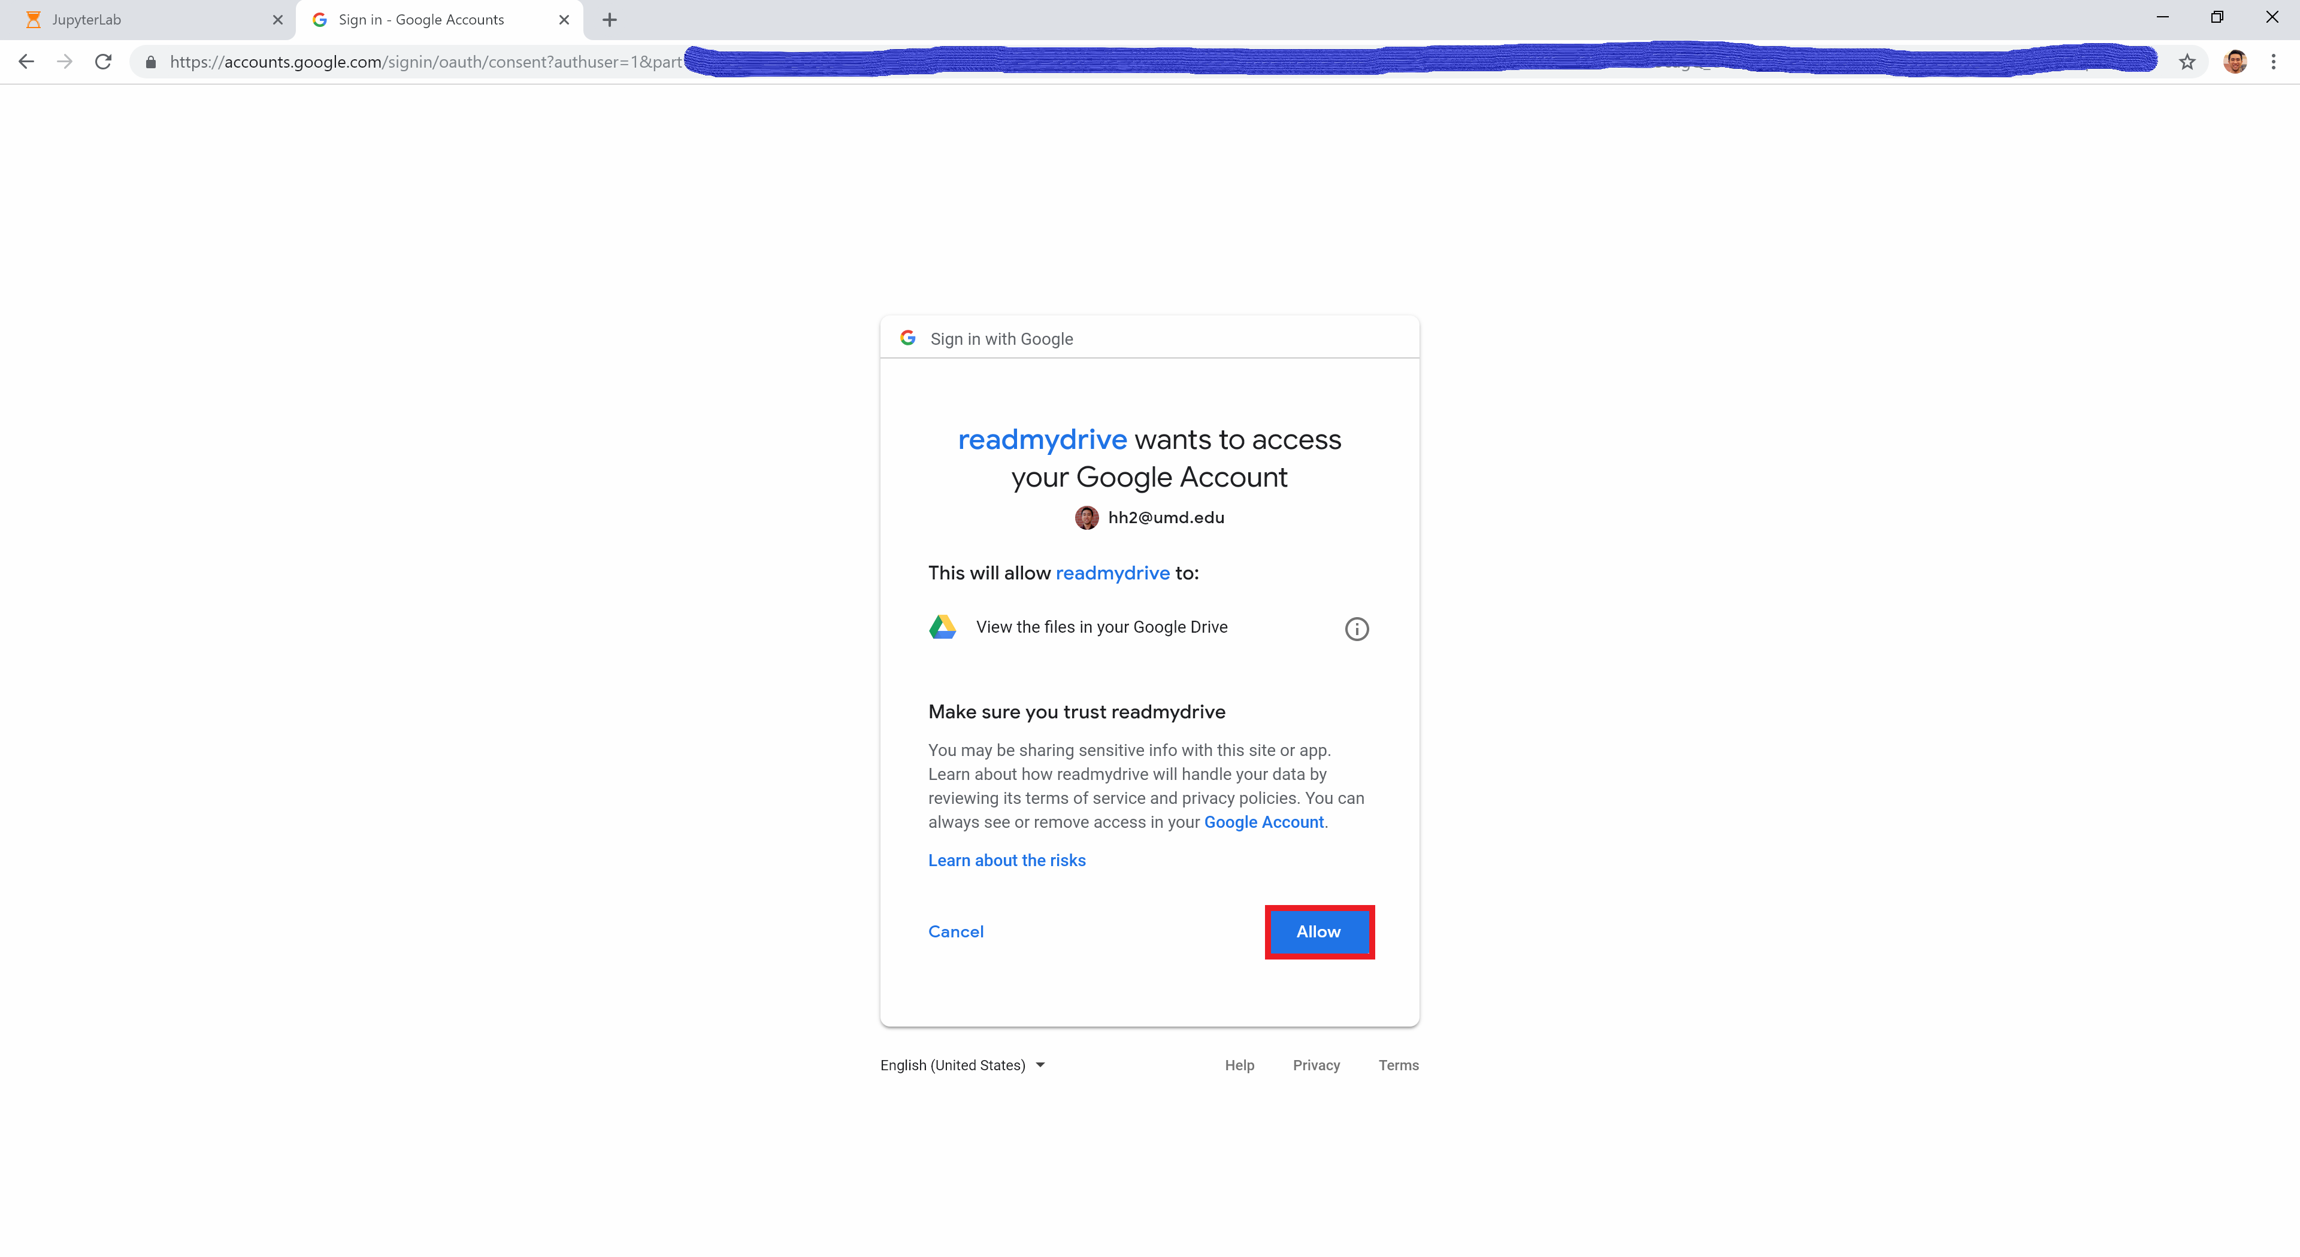Open the Learn about the risks link
The image size is (2300, 1257).
[1006, 860]
